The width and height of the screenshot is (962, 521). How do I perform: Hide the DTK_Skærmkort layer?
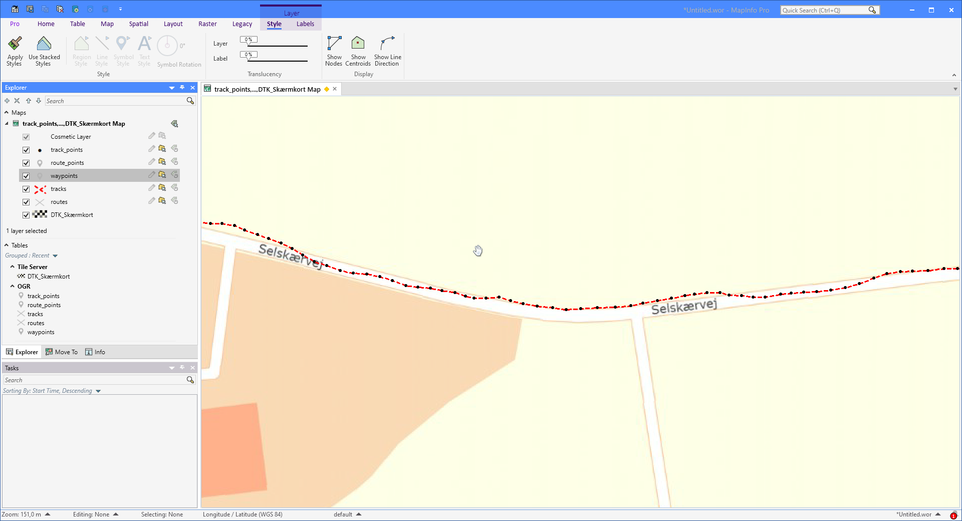pyautogui.click(x=26, y=215)
